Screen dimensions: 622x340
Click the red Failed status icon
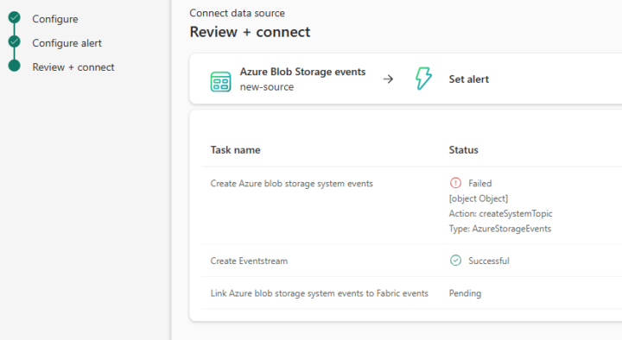click(455, 183)
